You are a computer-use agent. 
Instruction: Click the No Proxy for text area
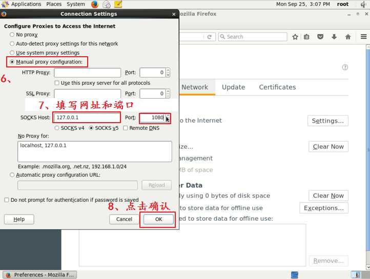tap(95, 151)
